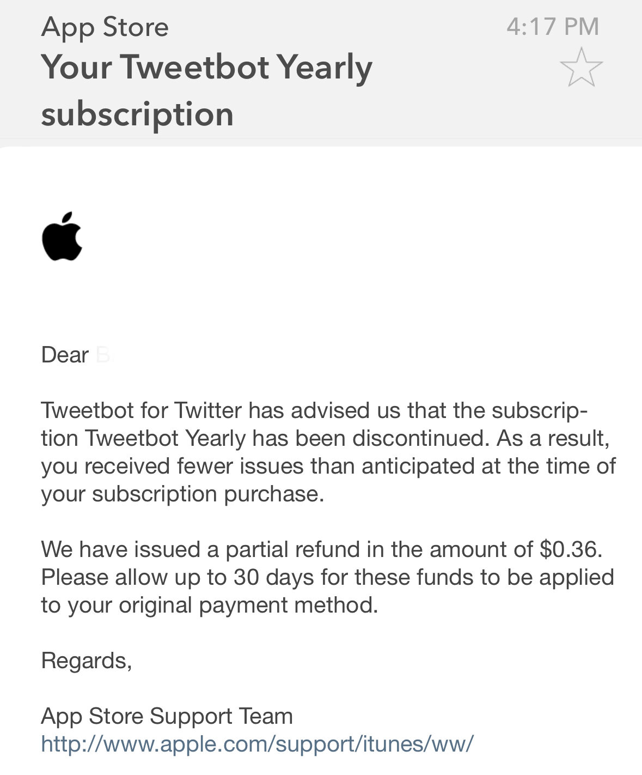Viewport: 642px width, 775px height.
Task: Tap the 'fewer issues than anticipated' line
Action: [328, 466]
